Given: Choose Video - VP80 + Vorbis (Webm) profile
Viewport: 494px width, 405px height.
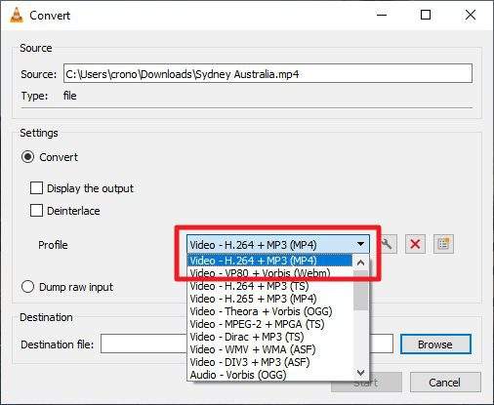Looking at the screenshot, I should (260, 273).
